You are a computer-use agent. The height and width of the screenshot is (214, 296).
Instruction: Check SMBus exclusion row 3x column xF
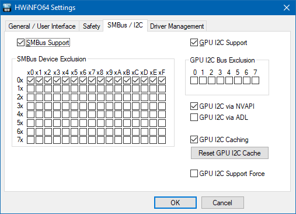point(162,106)
